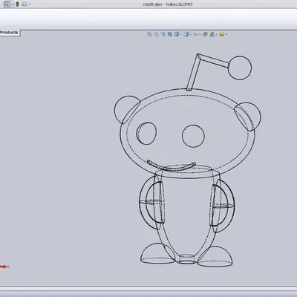Viewport: 297px width, 297px height.
Task: Click the Hide/Show Items glasses icon
Action: coord(196,35)
